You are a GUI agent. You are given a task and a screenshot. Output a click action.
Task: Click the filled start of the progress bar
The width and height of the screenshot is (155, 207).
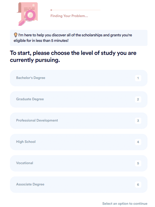pos(51,10)
